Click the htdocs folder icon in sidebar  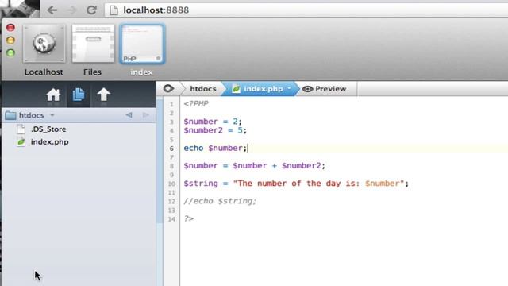click(x=10, y=115)
